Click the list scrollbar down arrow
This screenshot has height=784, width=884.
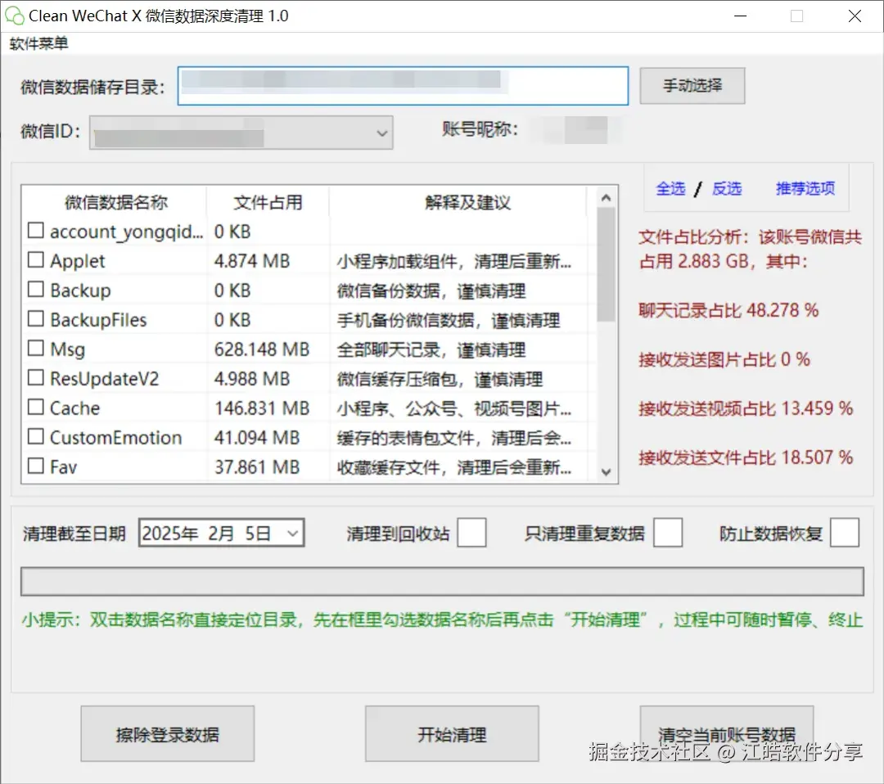click(606, 472)
